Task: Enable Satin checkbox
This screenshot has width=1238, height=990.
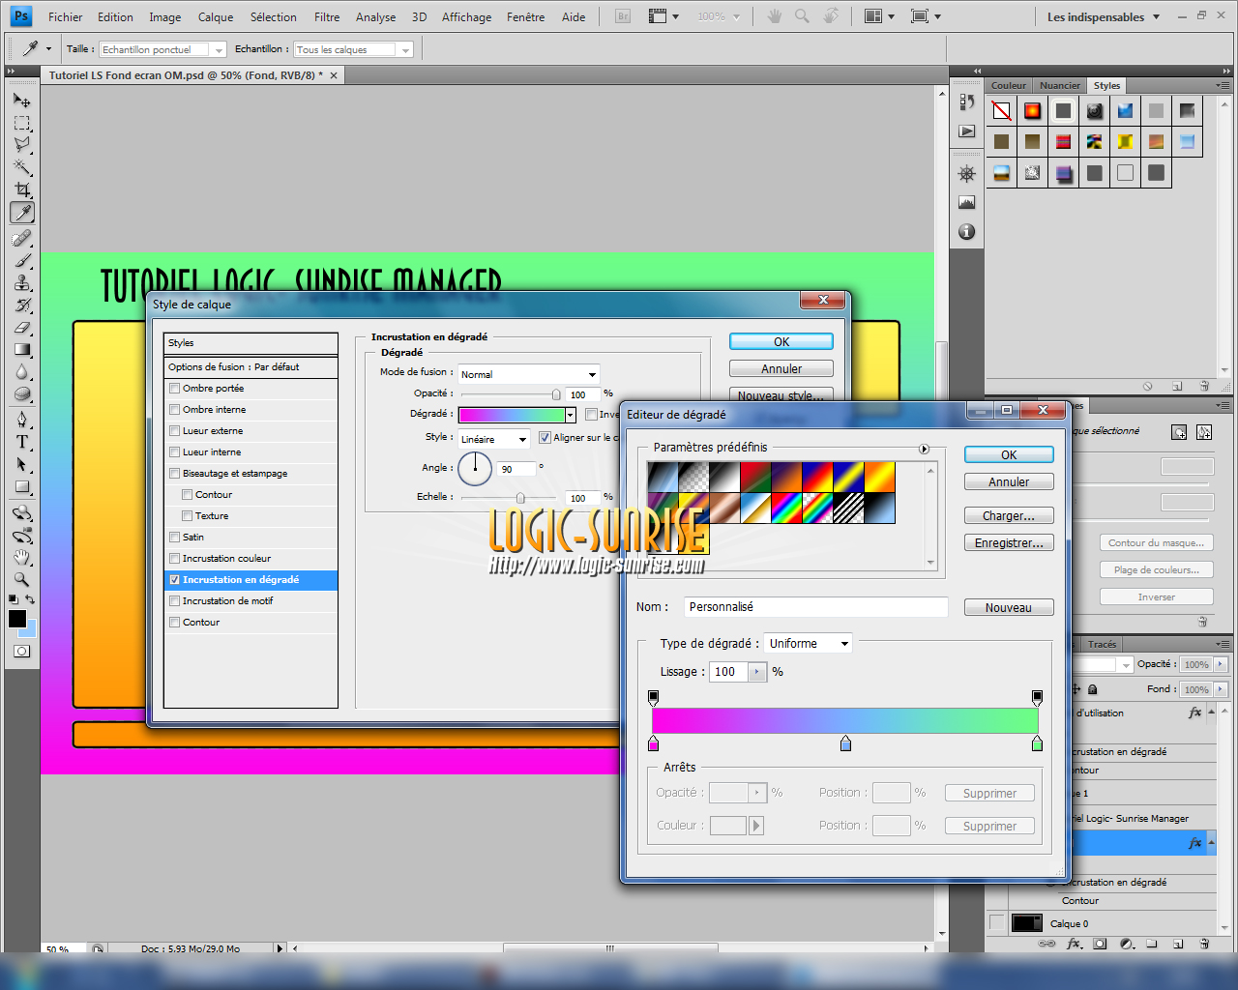Action: coord(175,538)
